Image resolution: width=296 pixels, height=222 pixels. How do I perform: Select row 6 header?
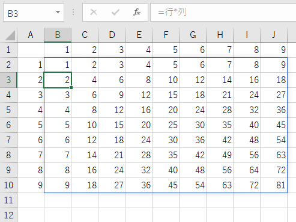click(8, 125)
